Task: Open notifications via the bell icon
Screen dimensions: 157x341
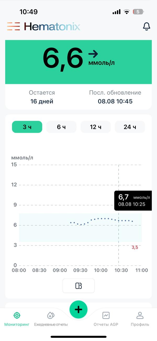Action: pos(147,26)
